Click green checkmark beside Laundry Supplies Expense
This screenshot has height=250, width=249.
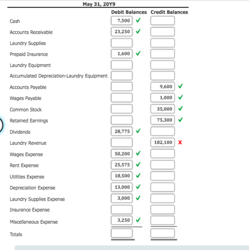point(138,198)
